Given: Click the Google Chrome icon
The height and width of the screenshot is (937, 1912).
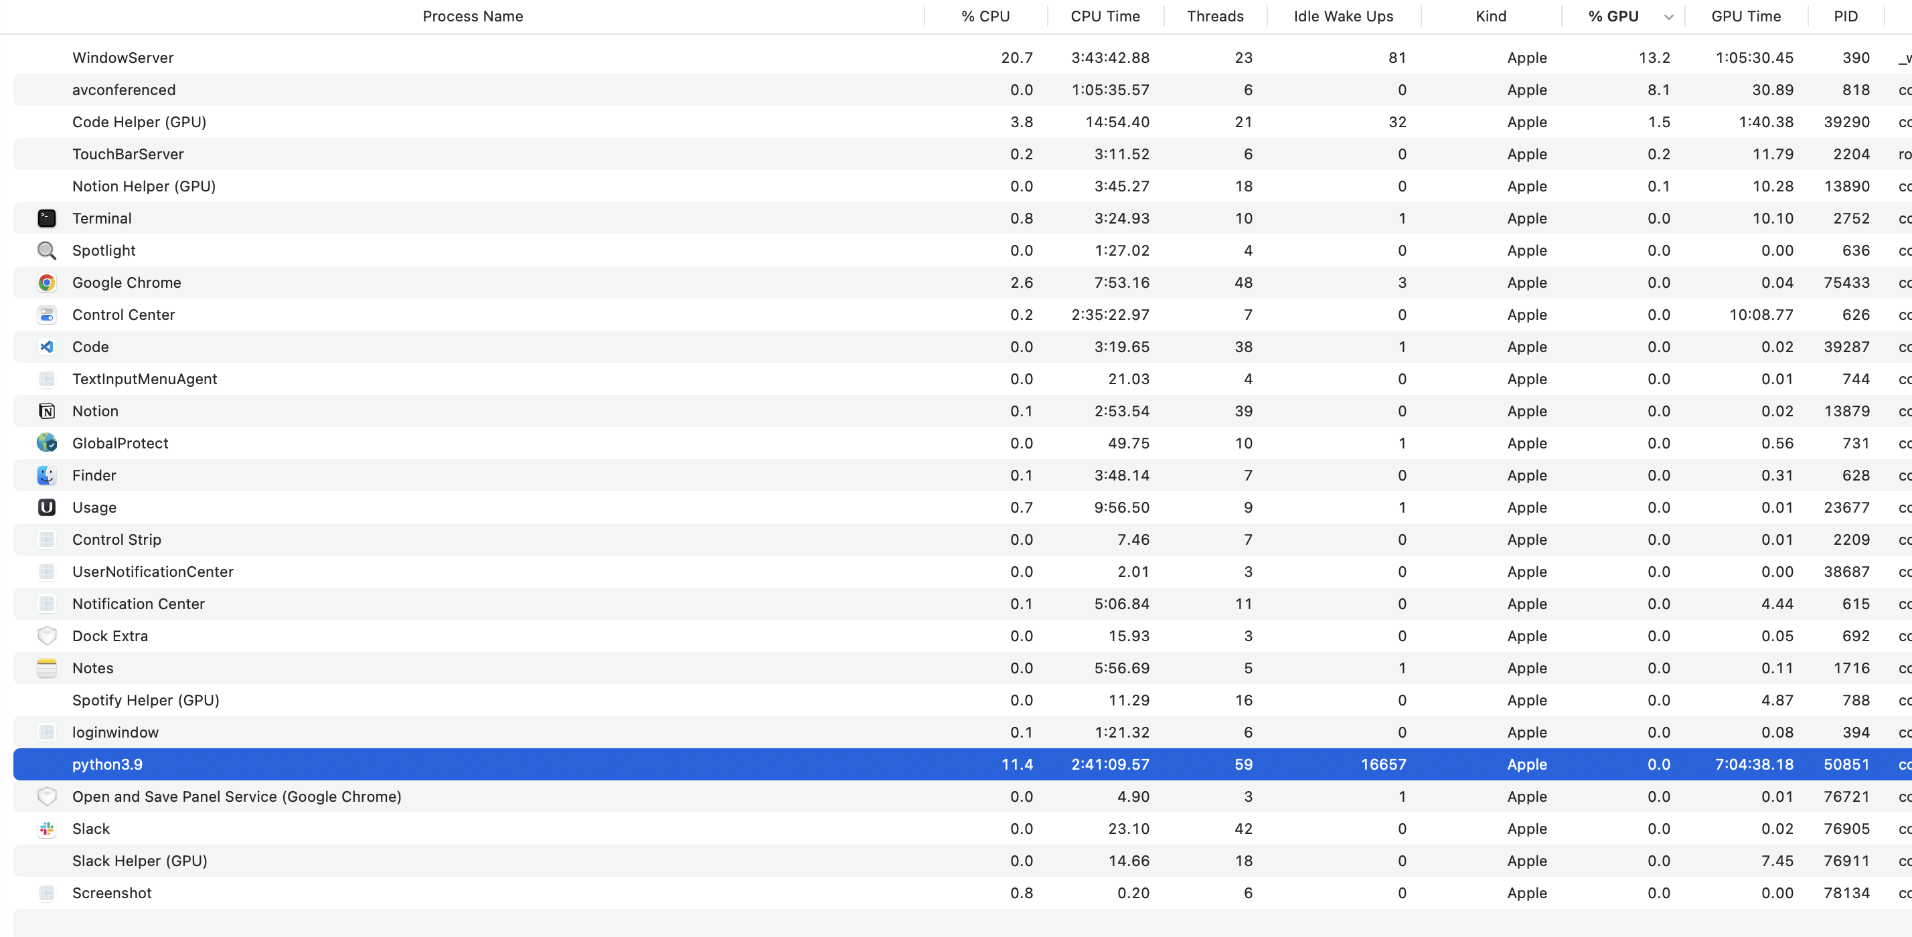Looking at the screenshot, I should pyautogui.click(x=47, y=282).
